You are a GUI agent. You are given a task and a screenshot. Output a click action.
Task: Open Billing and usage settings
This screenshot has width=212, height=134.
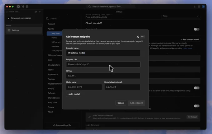click(55, 55)
